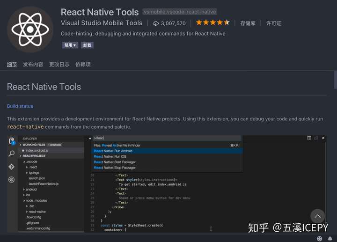Select Files: Reveal Active File in Finder
The height and width of the screenshot is (242, 337).
[167, 145]
